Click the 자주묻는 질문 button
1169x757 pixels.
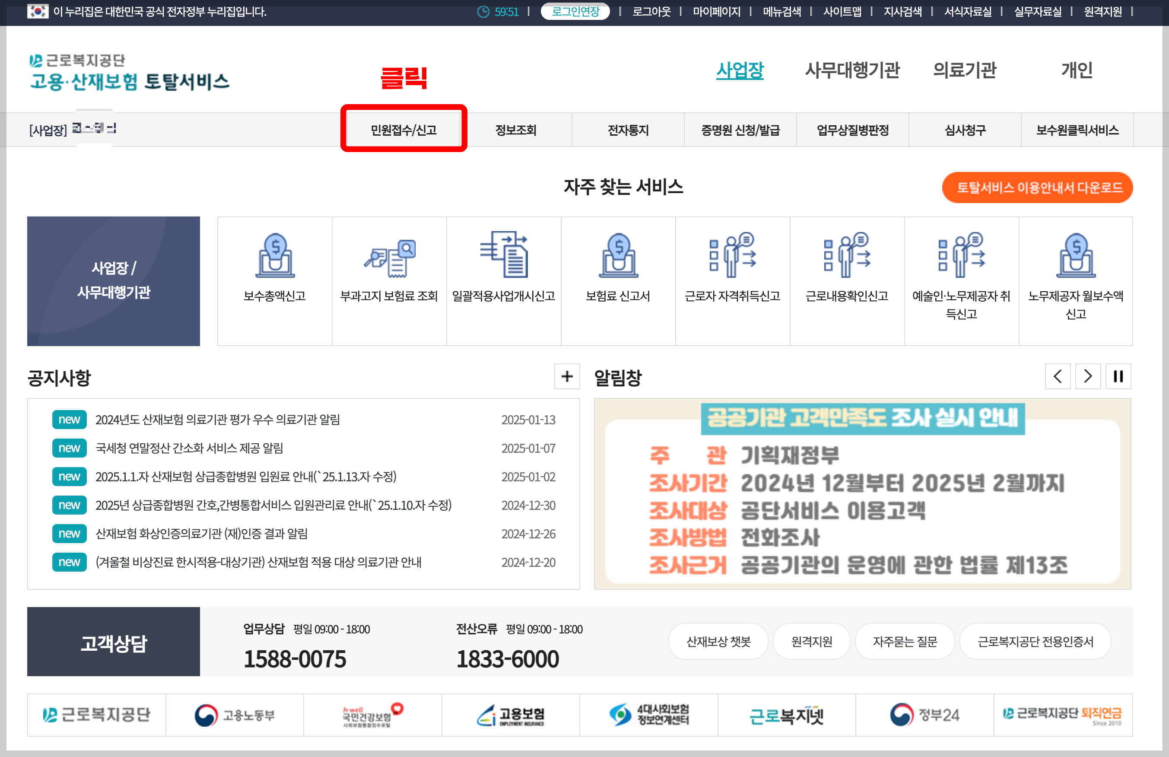905,642
